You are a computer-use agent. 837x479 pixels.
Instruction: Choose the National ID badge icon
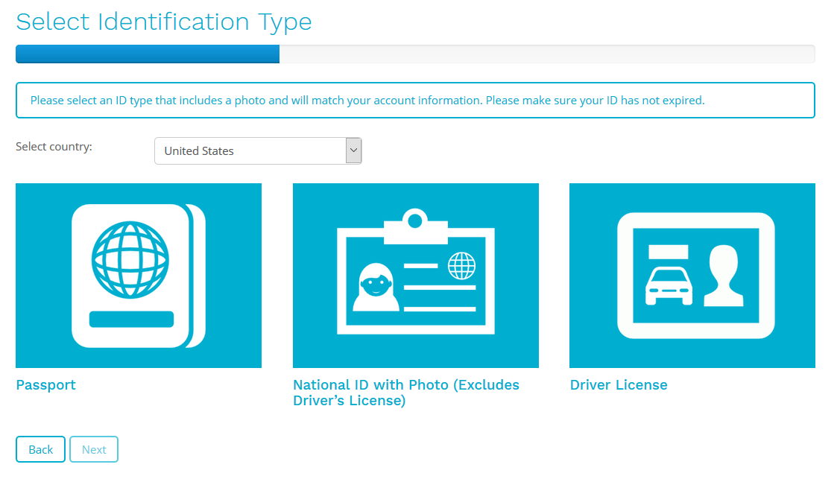[415, 275]
